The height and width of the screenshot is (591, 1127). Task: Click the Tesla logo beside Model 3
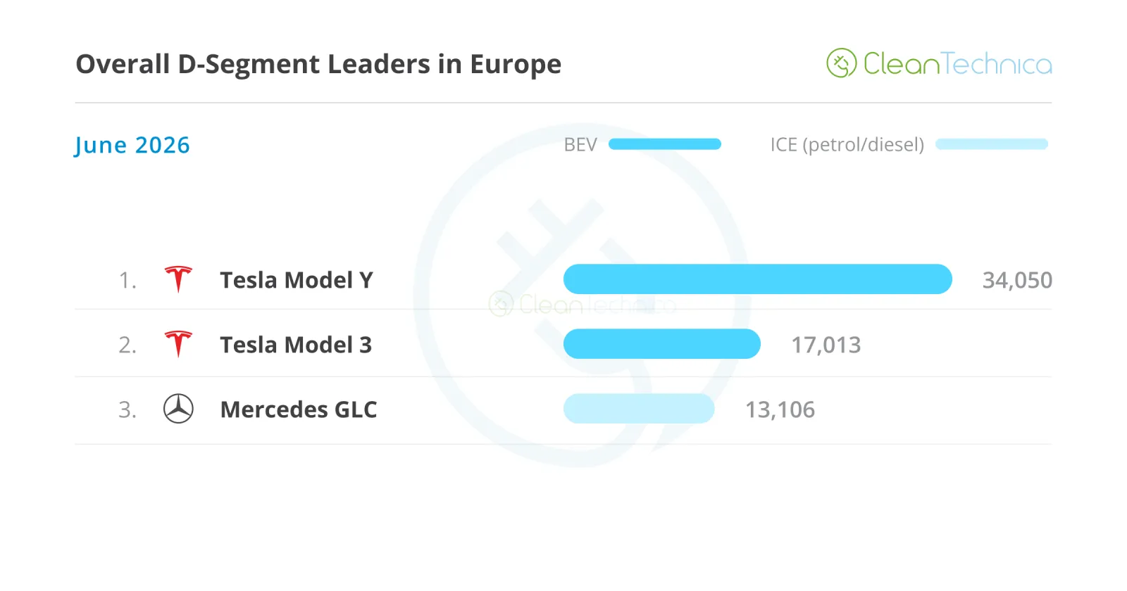click(178, 344)
